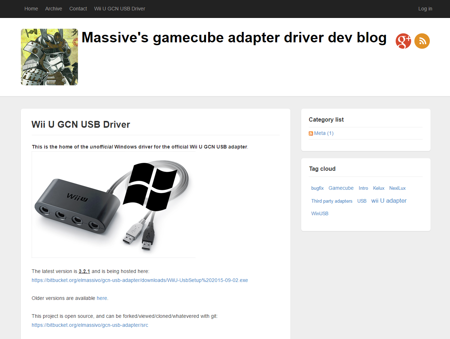Screen dimensions: 450x339
Task: Open the Archive menu item
Action: click(54, 9)
